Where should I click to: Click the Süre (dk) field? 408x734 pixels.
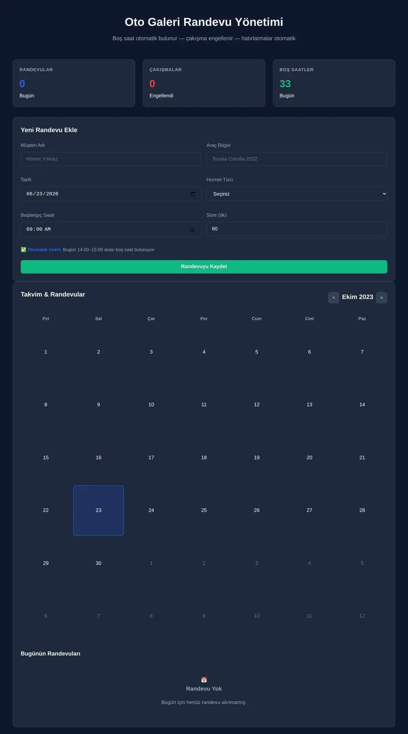pos(297,229)
